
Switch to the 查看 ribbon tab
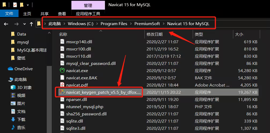click(62, 14)
